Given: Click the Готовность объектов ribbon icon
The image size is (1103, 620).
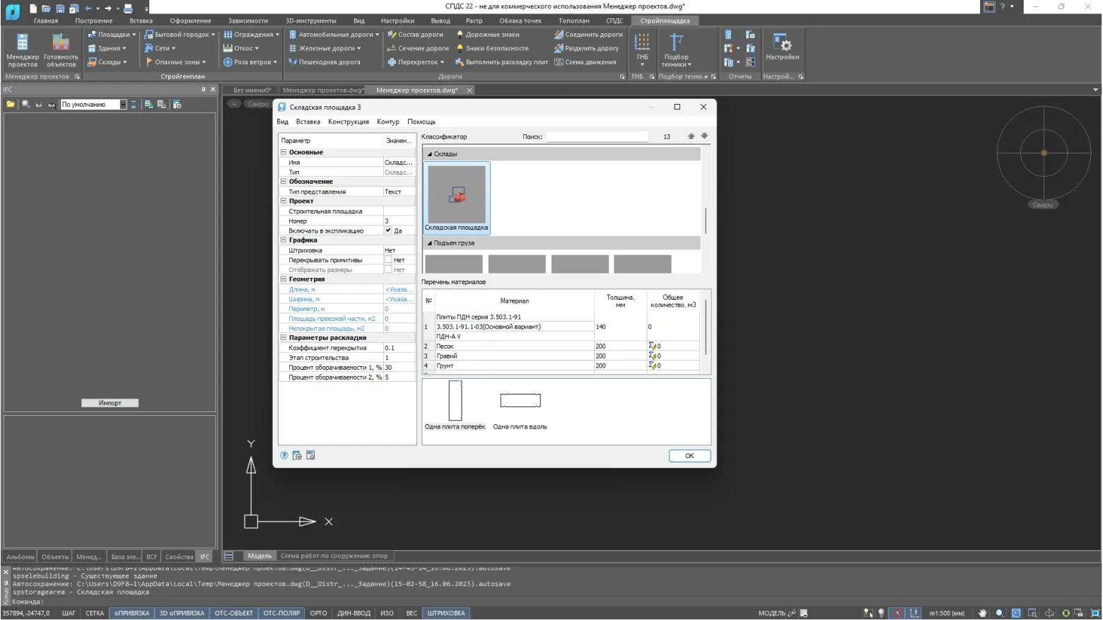Looking at the screenshot, I should tap(61, 49).
